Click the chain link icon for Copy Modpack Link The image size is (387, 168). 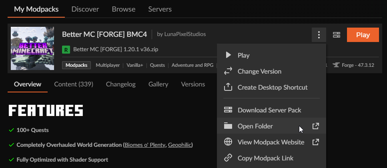pos(228,158)
